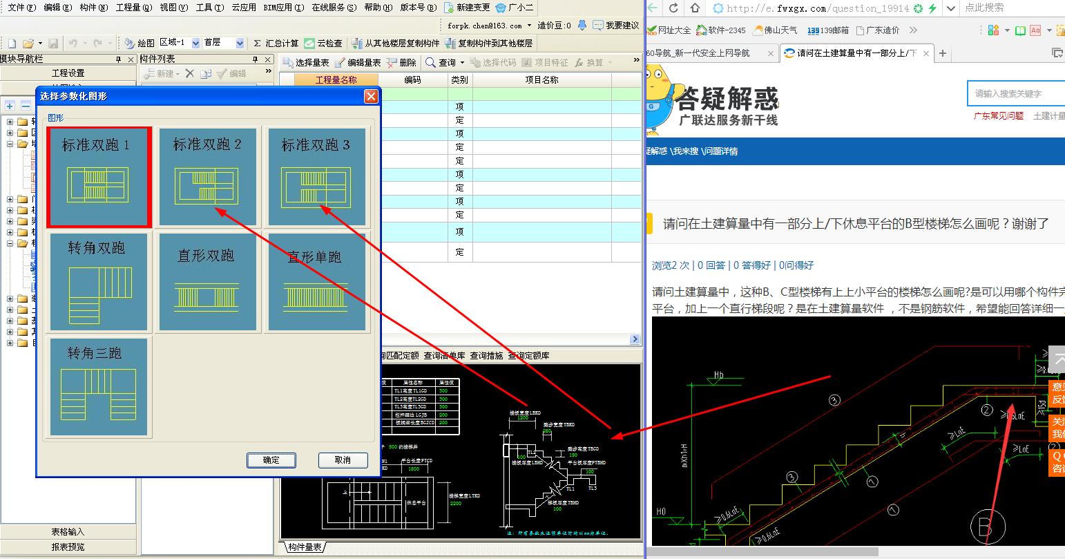Choose 转角双跑 stair shape
Viewport: 1065px width, 559px height.
pos(97,283)
